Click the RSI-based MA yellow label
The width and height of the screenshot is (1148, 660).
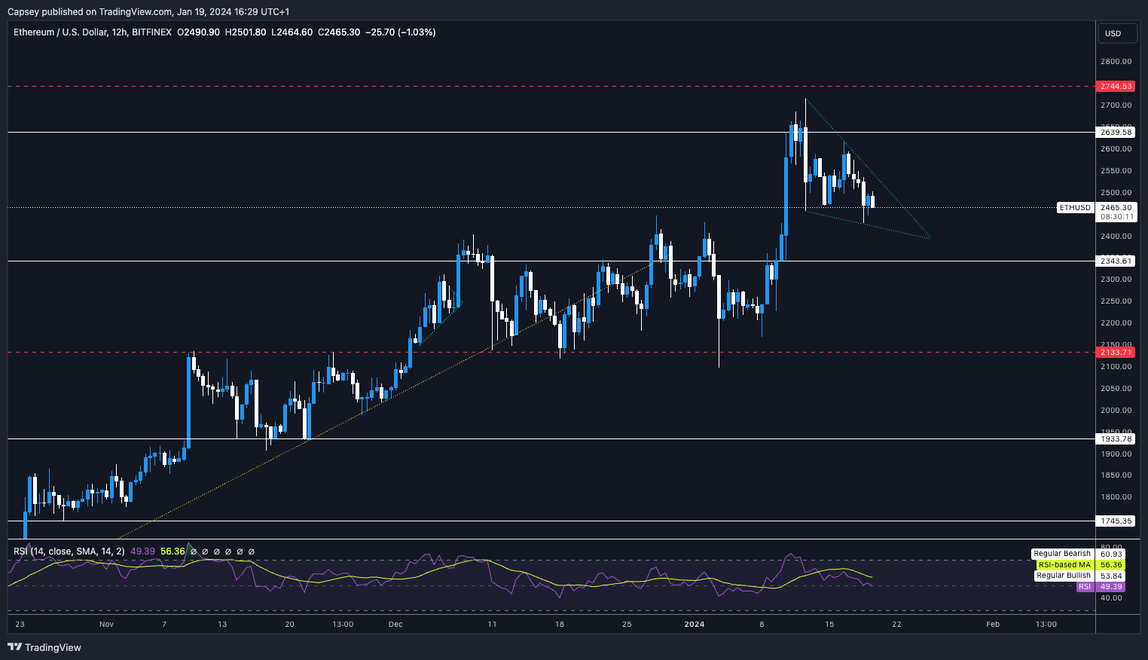1064,564
